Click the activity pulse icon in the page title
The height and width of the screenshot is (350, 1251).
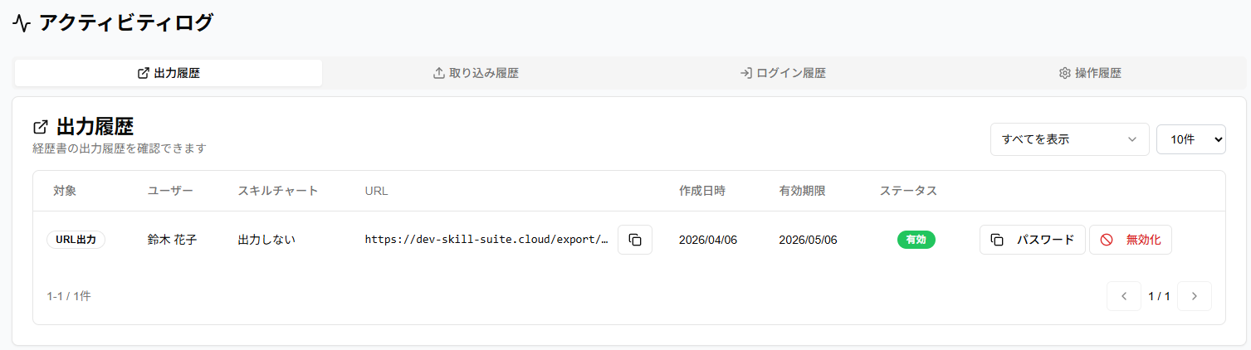pyautogui.click(x=22, y=24)
